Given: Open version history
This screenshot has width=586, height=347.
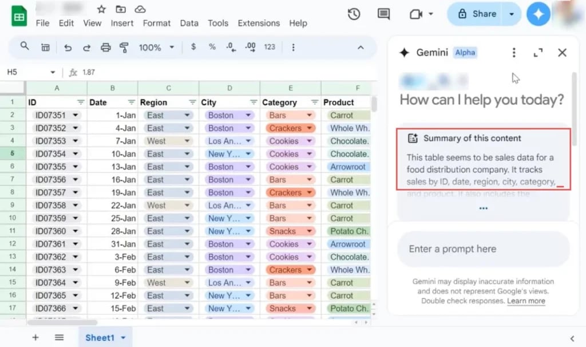Looking at the screenshot, I should coord(354,14).
